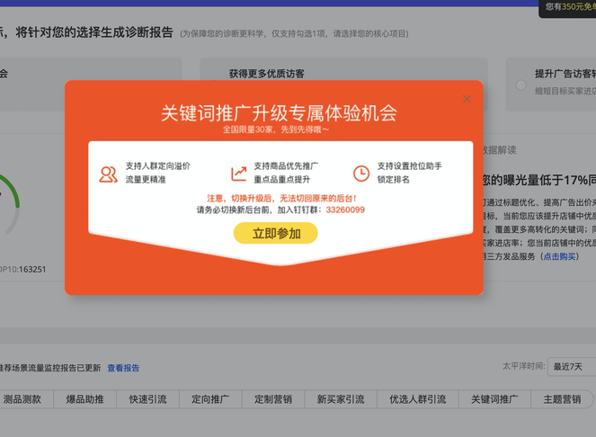Open the 查看报告 link

pyautogui.click(x=123, y=368)
